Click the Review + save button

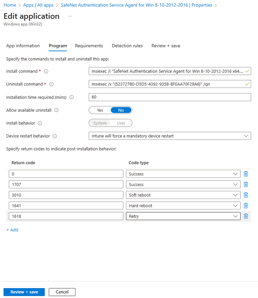24,292
